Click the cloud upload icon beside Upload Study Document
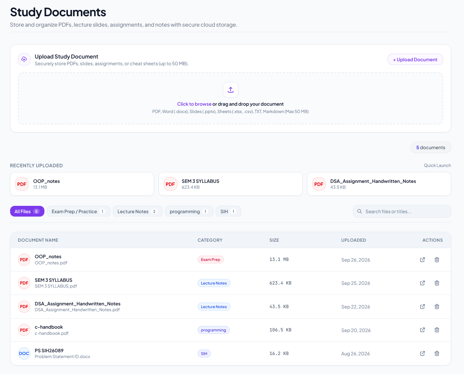The width and height of the screenshot is (464, 374). (24, 59)
